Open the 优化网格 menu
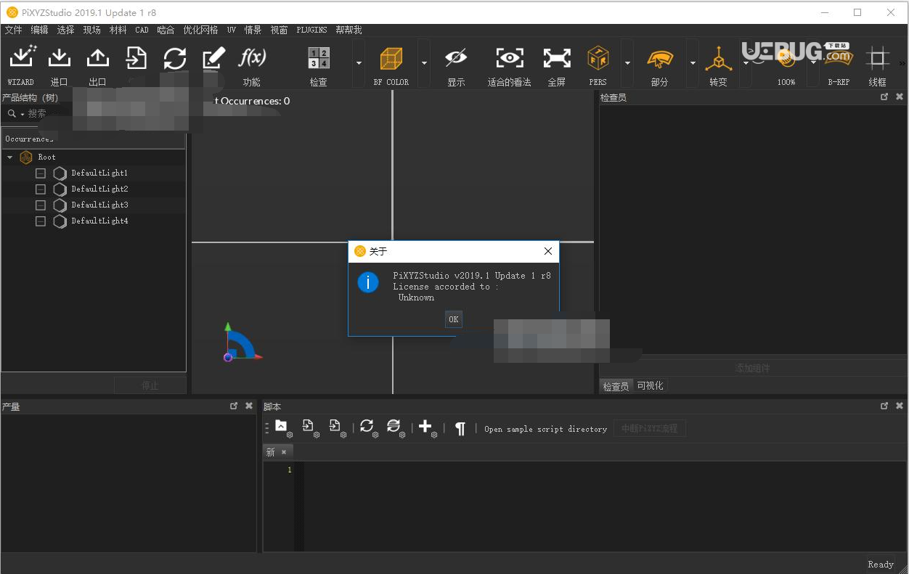Screen dimensions: 909x574 (200, 30)
